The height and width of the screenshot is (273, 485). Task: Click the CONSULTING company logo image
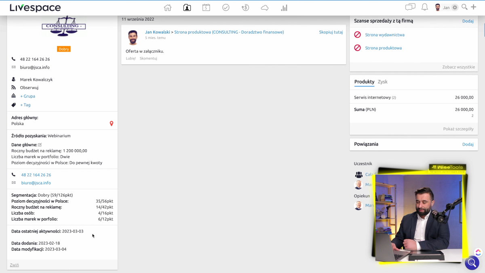64,27
